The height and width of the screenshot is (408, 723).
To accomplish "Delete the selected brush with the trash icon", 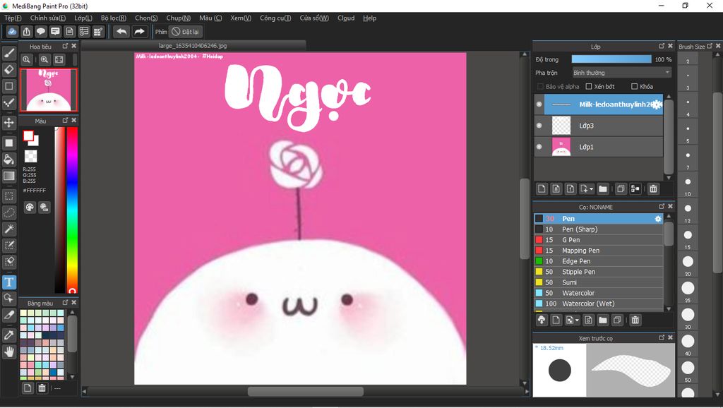I will coord(635,320).
